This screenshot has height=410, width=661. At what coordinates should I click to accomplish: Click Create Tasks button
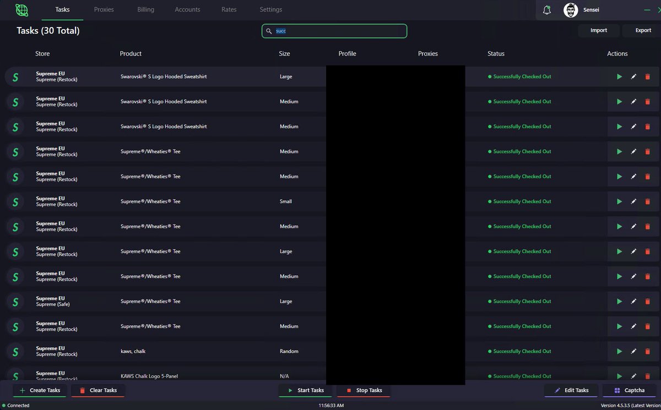[x=40, y=390]
